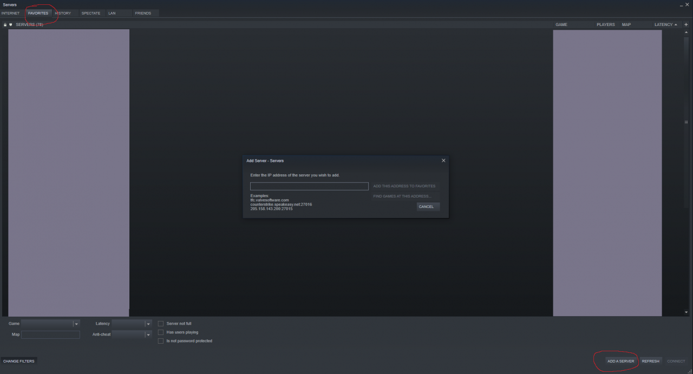Image resolution: width=693 pixels, height=374 pixels.
Task: Click the lock icon column header
Action: [5, 24]
